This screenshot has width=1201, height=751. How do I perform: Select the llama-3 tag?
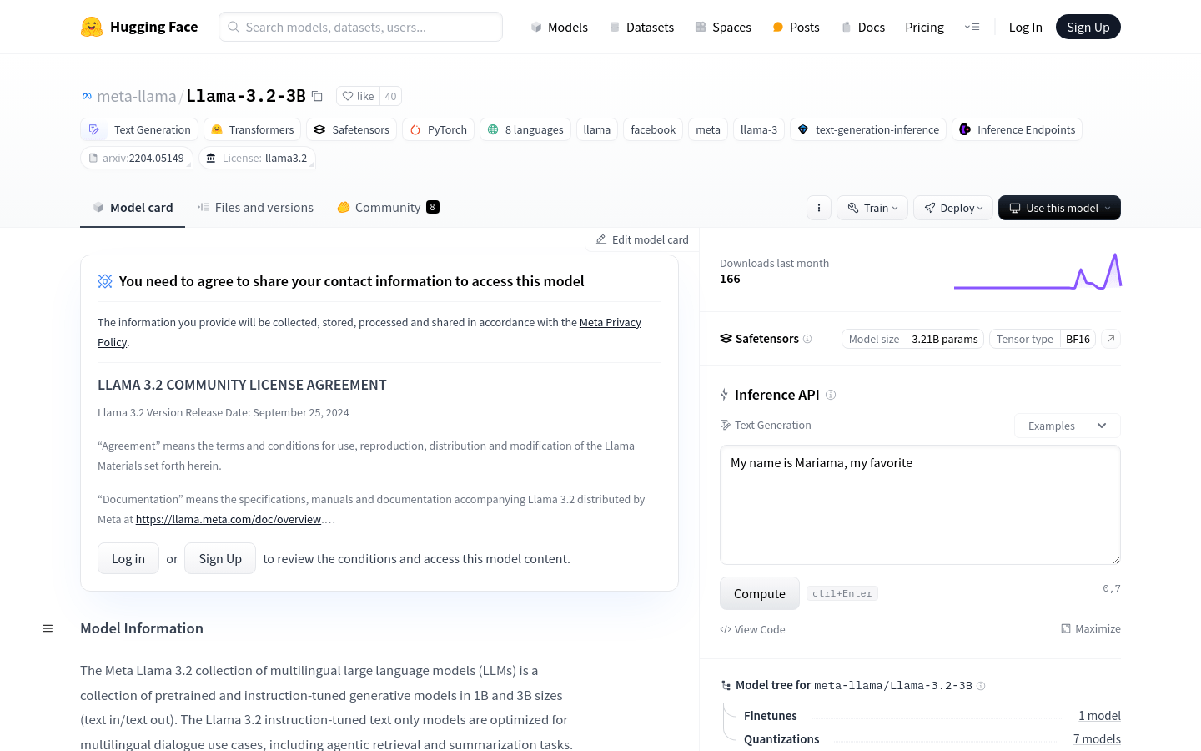pos(759,129)
